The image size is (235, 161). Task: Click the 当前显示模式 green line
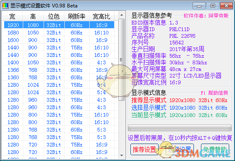click(179, 115)
